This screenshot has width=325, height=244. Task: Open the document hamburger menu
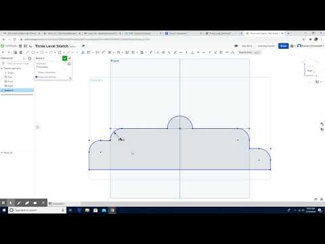click(x=20, y=46)
